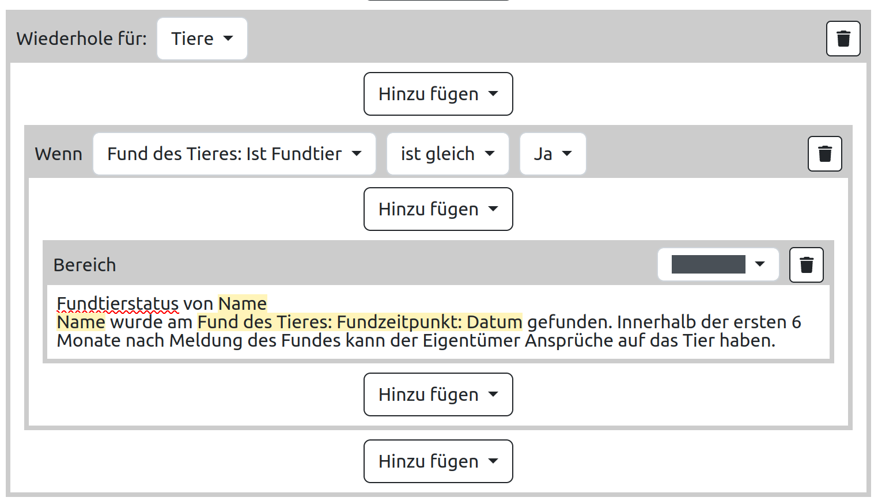The height and width of the screenshot is (501, 878).
Task: Open the topmost "Hinzu fügen" dropdown
Action: [x=438, y=93]
